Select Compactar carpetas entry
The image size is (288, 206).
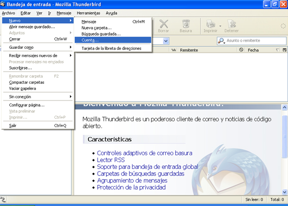coord(38,82)
